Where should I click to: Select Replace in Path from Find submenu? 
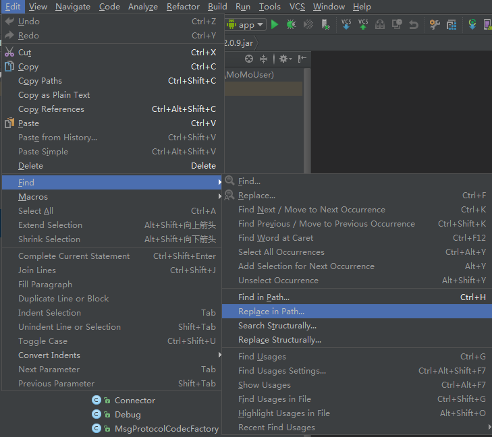tap(271, 312)
